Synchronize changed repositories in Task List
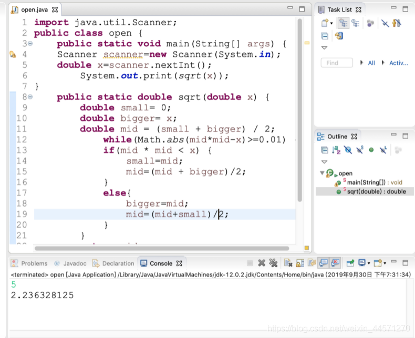 (x=339, y=36)
